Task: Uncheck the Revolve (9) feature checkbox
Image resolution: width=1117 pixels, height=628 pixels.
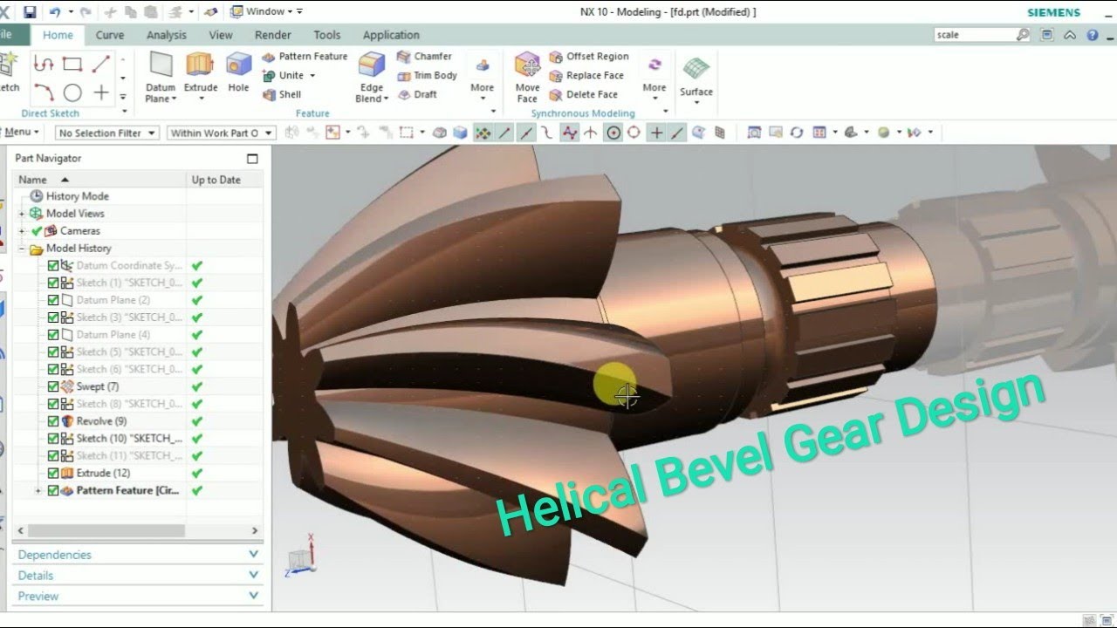Action: (53, 421)
